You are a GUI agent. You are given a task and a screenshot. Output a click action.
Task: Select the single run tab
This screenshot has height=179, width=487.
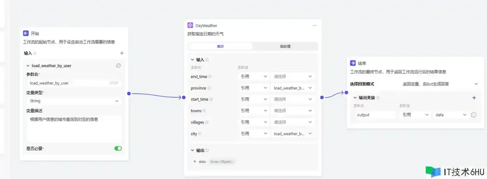click(221, 46)
